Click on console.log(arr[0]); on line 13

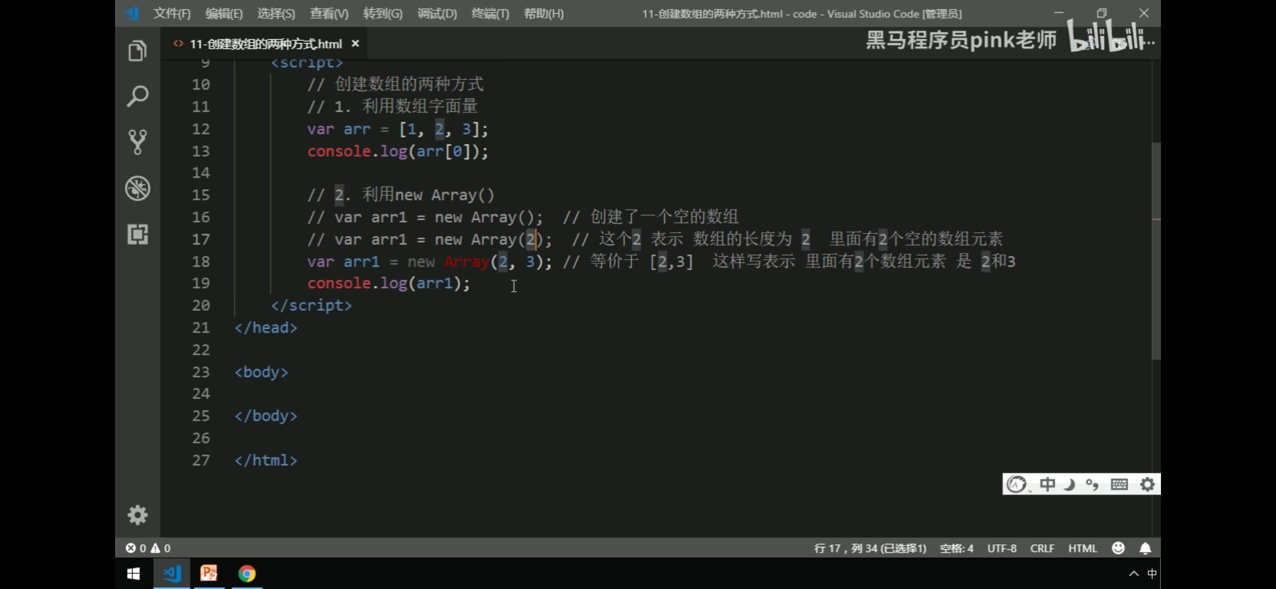(398, 151)
